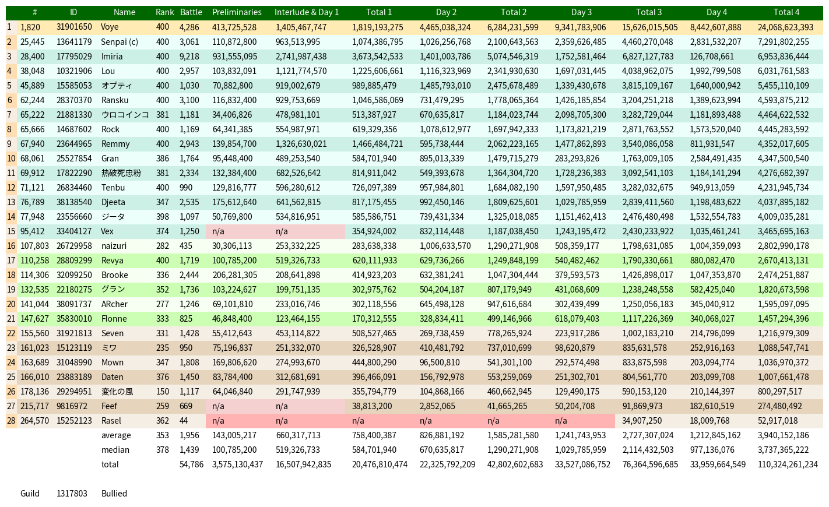
Task: Click the guild ID "1317803"
Action: point(72,494)
